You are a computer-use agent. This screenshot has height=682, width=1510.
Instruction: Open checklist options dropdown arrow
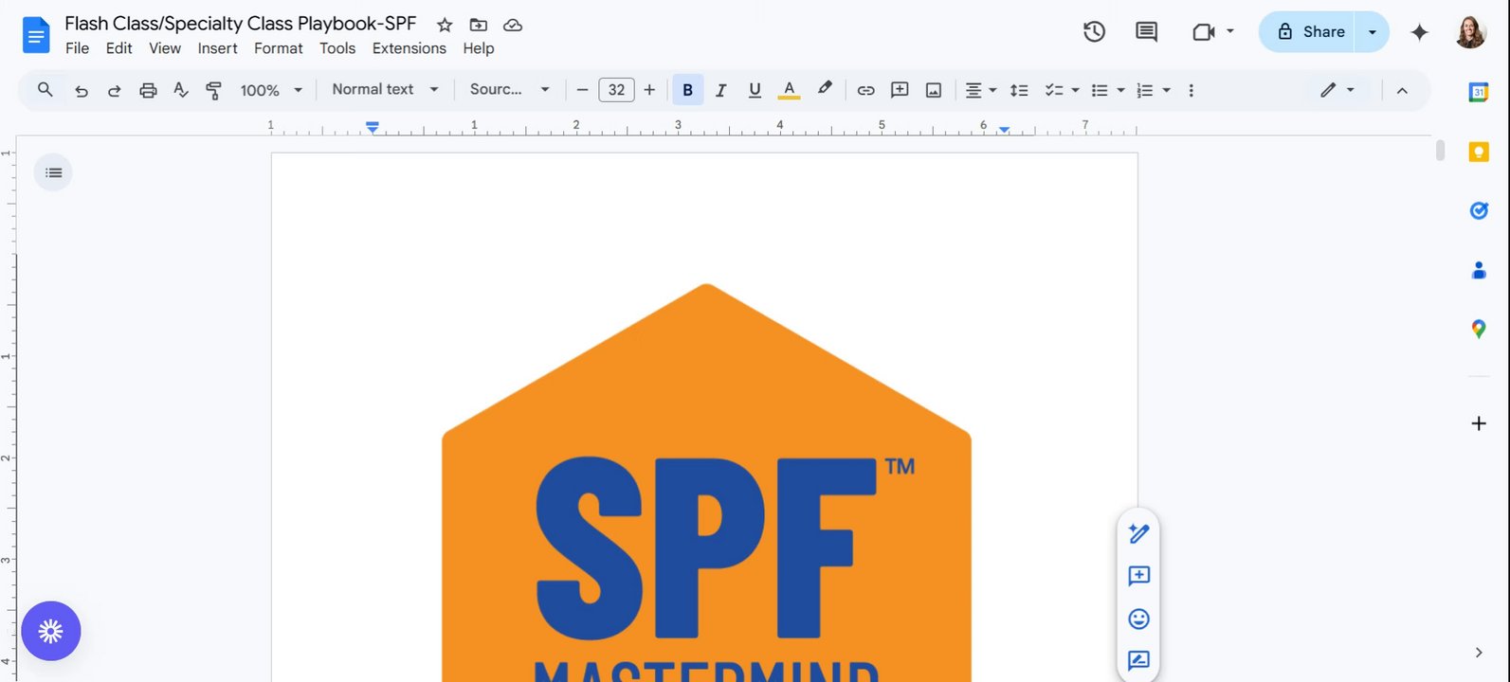(x=1075, y=90)
